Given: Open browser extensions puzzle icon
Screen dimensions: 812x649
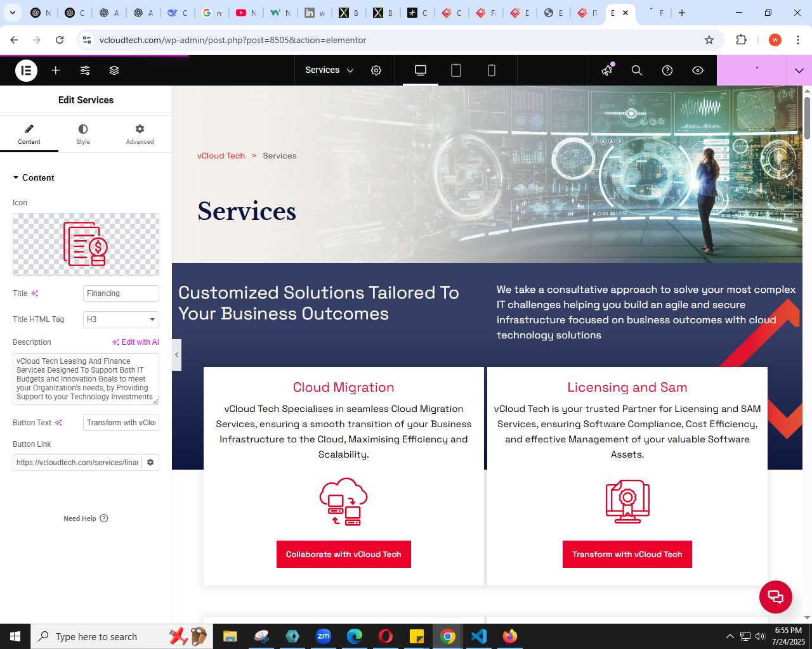Looking at the screenshot, I should [x=741, y=40].
